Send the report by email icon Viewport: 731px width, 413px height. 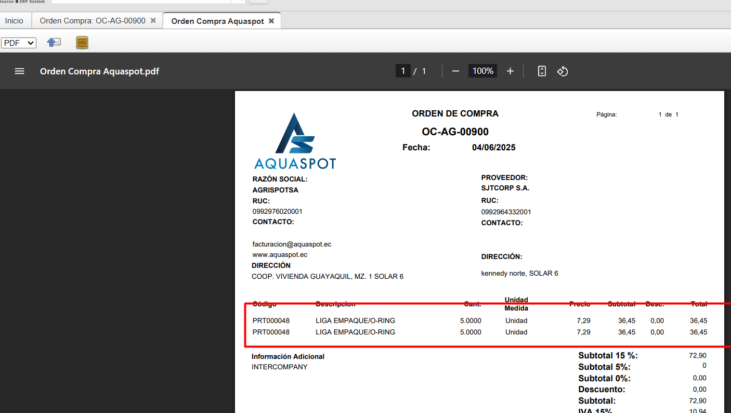[x=54, y=43]
